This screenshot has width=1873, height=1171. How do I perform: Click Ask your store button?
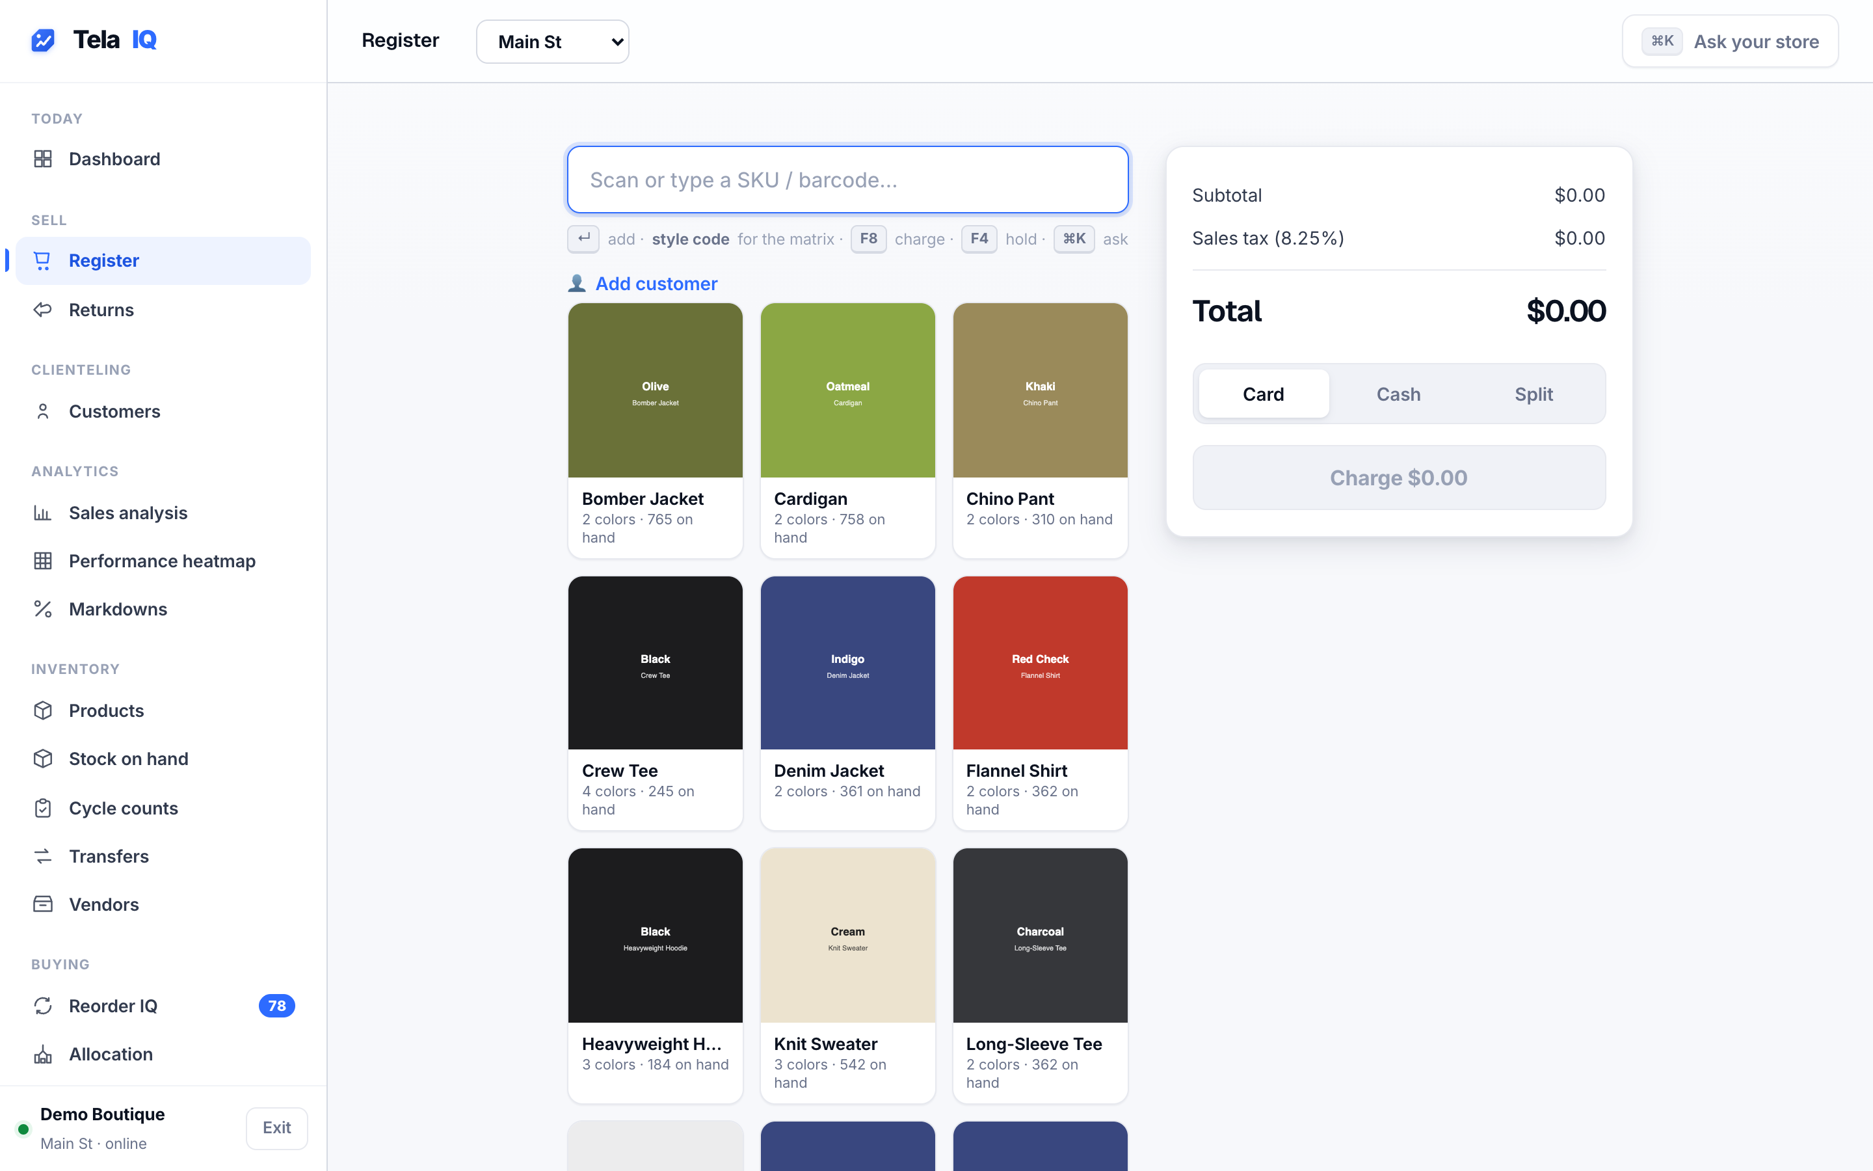pyautogui.click(x=1730, y=42)
